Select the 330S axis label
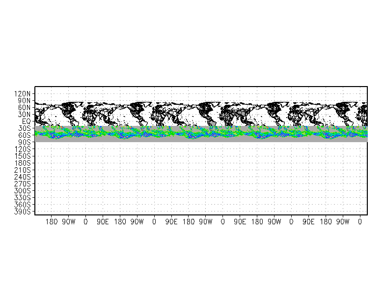 tap(23, 198)
